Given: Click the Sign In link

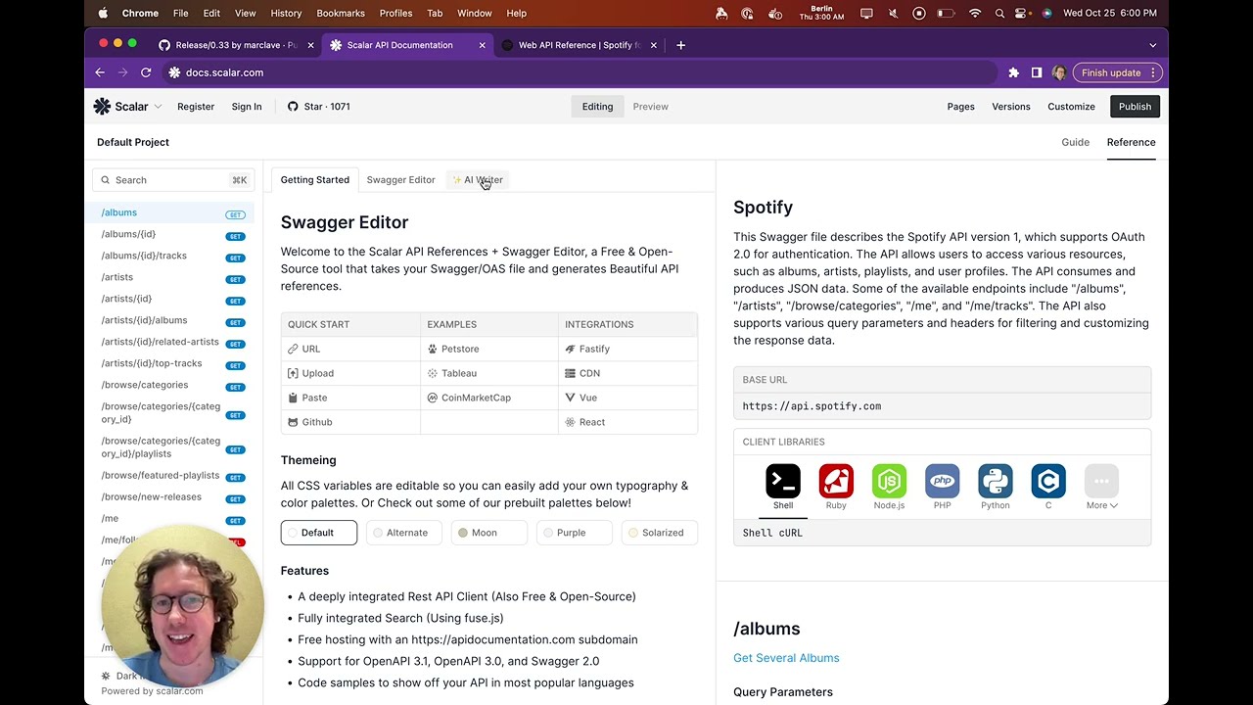Looking at the screenshot, I should [x=247, y=107].
